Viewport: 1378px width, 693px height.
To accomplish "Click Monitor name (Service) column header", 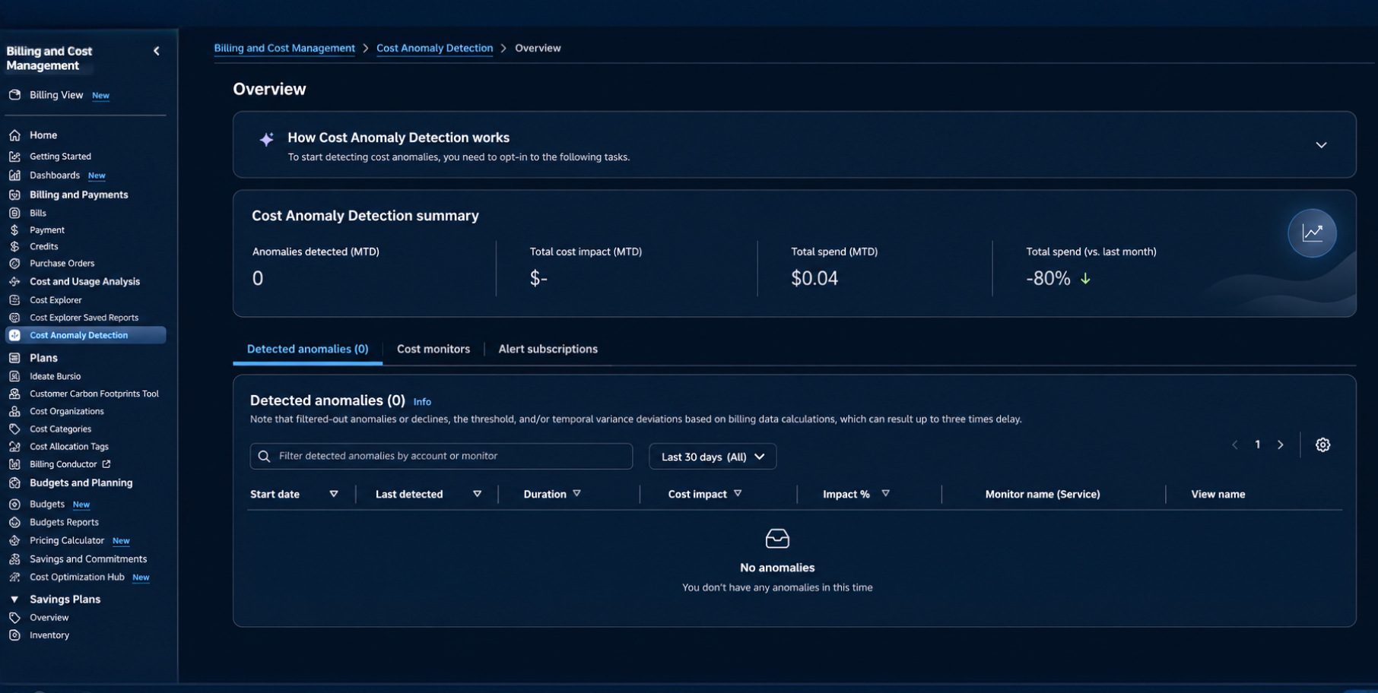I will click(x=1043, y=495).
